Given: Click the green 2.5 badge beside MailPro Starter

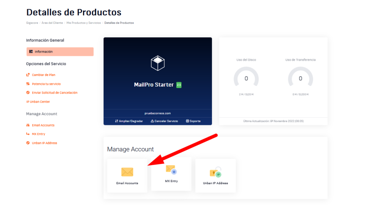Looking at the screenshot, I should [179, 85].
